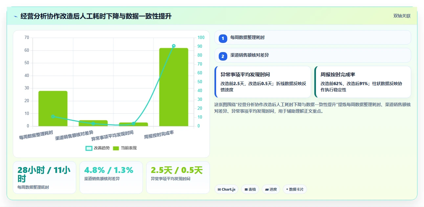The width and height of the screenshot is (424, 207).
Task: Click the 异常事项平均发现时间 bar
Action: (x=133, y=124)
